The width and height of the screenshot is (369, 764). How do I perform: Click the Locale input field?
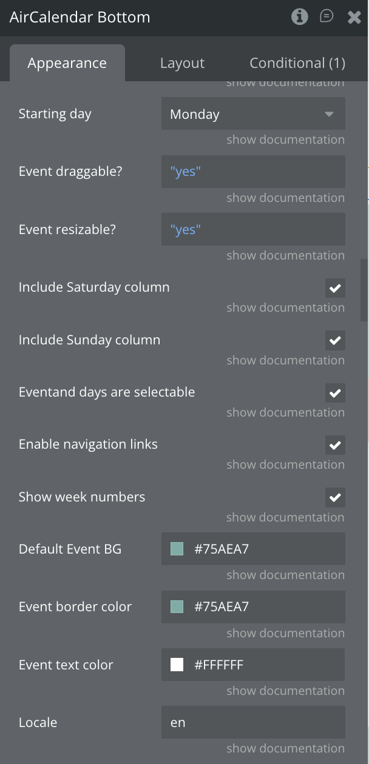(x=253, y=723)
